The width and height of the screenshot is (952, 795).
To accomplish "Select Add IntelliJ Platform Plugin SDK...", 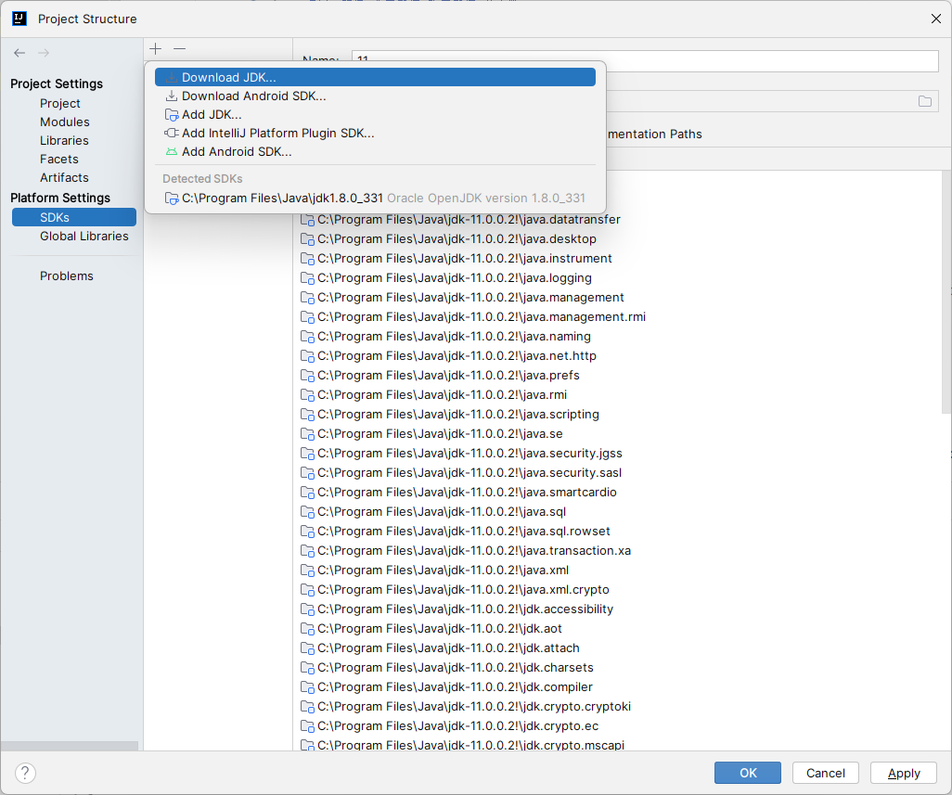I will click(375, 133).
